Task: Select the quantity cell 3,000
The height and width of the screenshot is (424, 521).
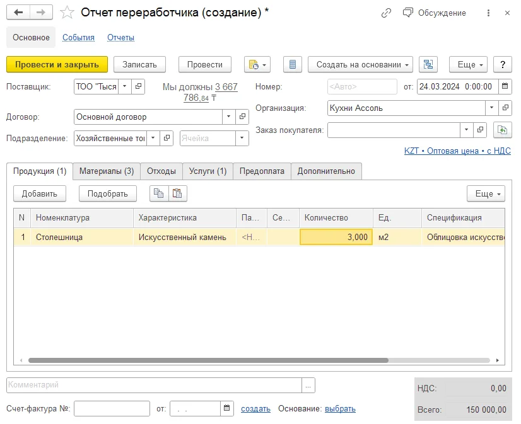Action: 336,237
